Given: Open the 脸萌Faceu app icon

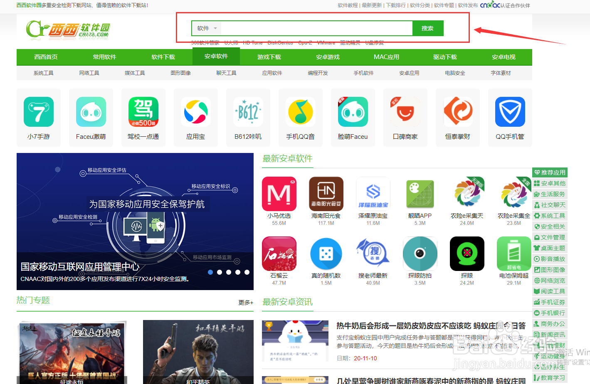Looking at the screenshot, I should (353, 112).
